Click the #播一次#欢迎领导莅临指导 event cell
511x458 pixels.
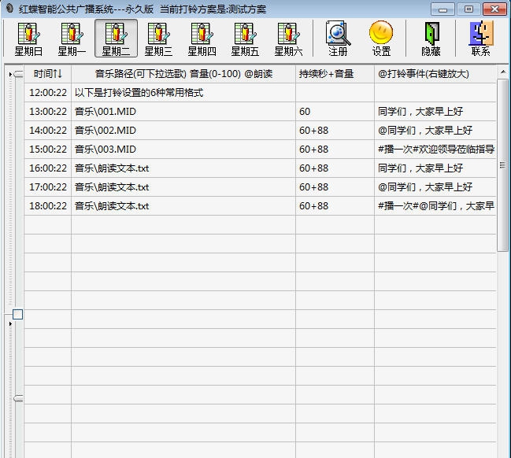click(x=435, y=150)
